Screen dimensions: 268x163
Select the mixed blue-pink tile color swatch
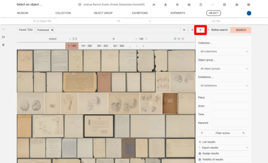(179, 39)
